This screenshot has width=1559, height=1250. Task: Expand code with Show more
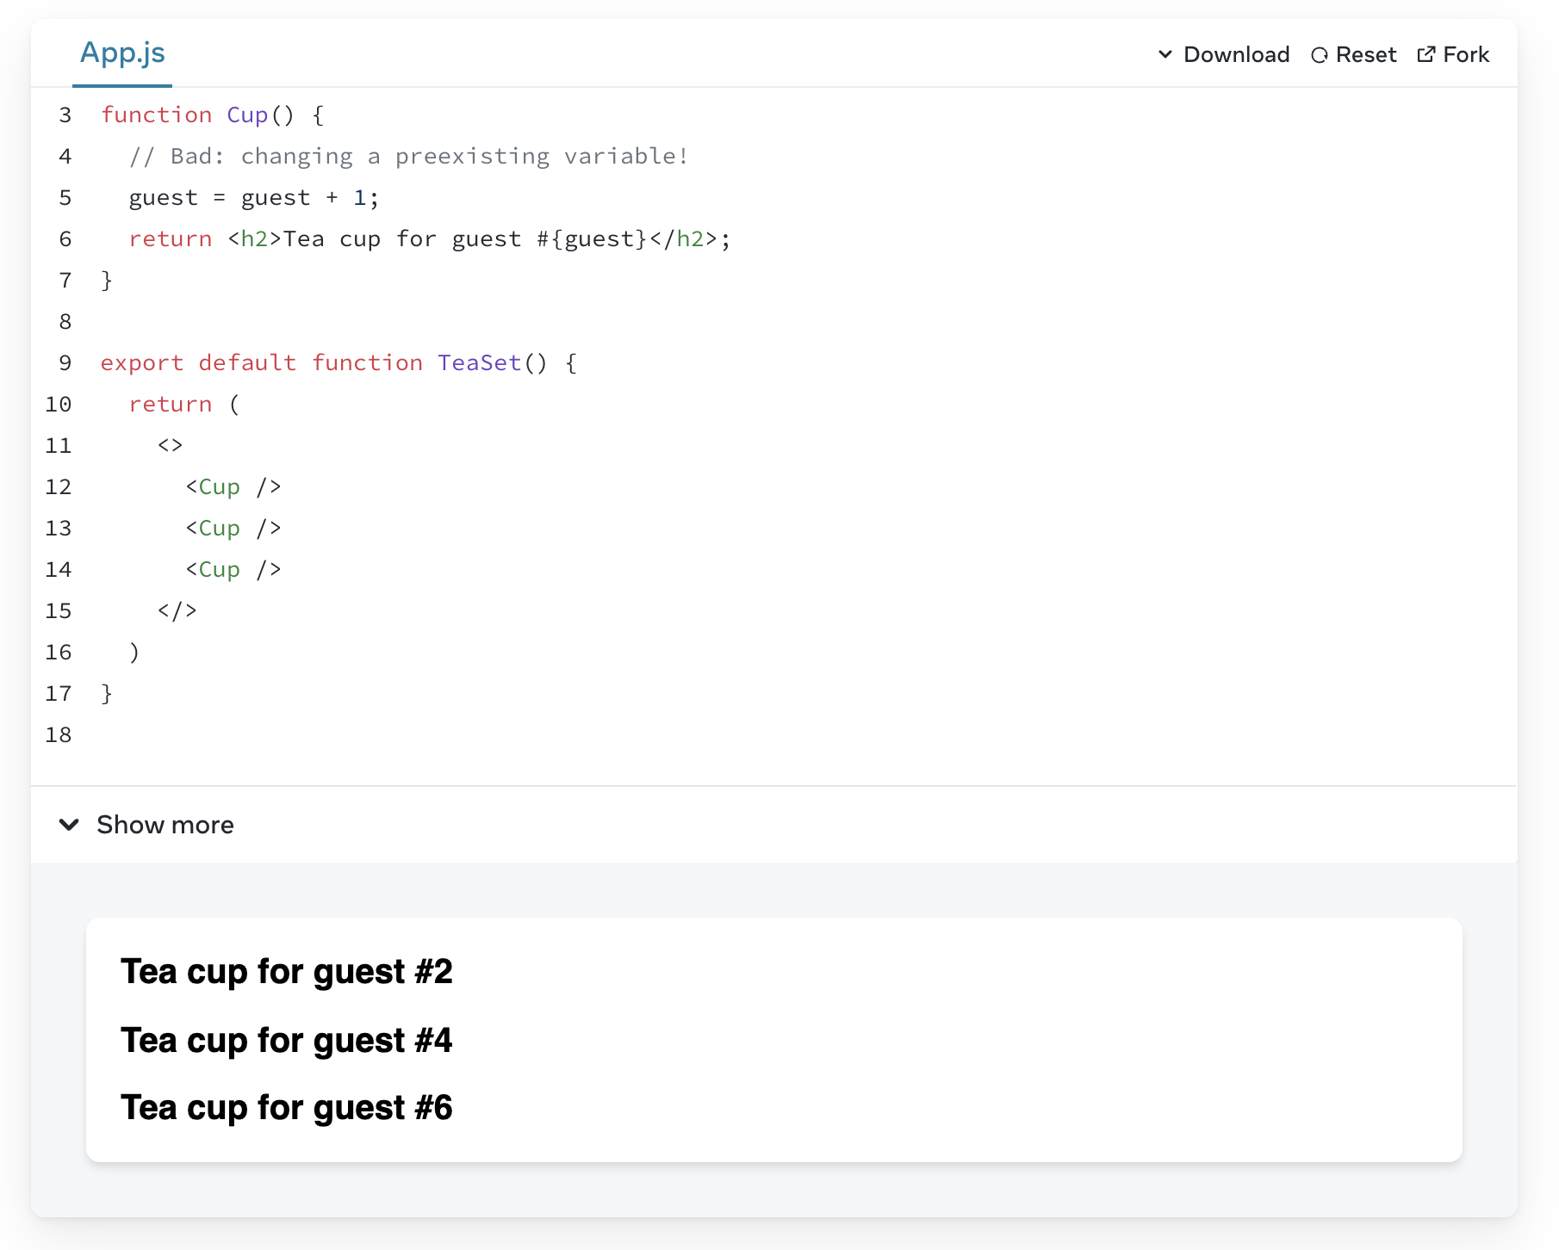pos(146,825)
